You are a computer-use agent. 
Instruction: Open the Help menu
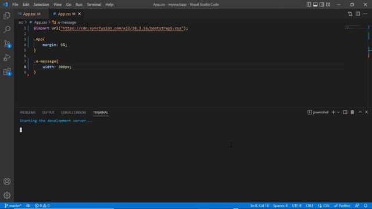109,5
